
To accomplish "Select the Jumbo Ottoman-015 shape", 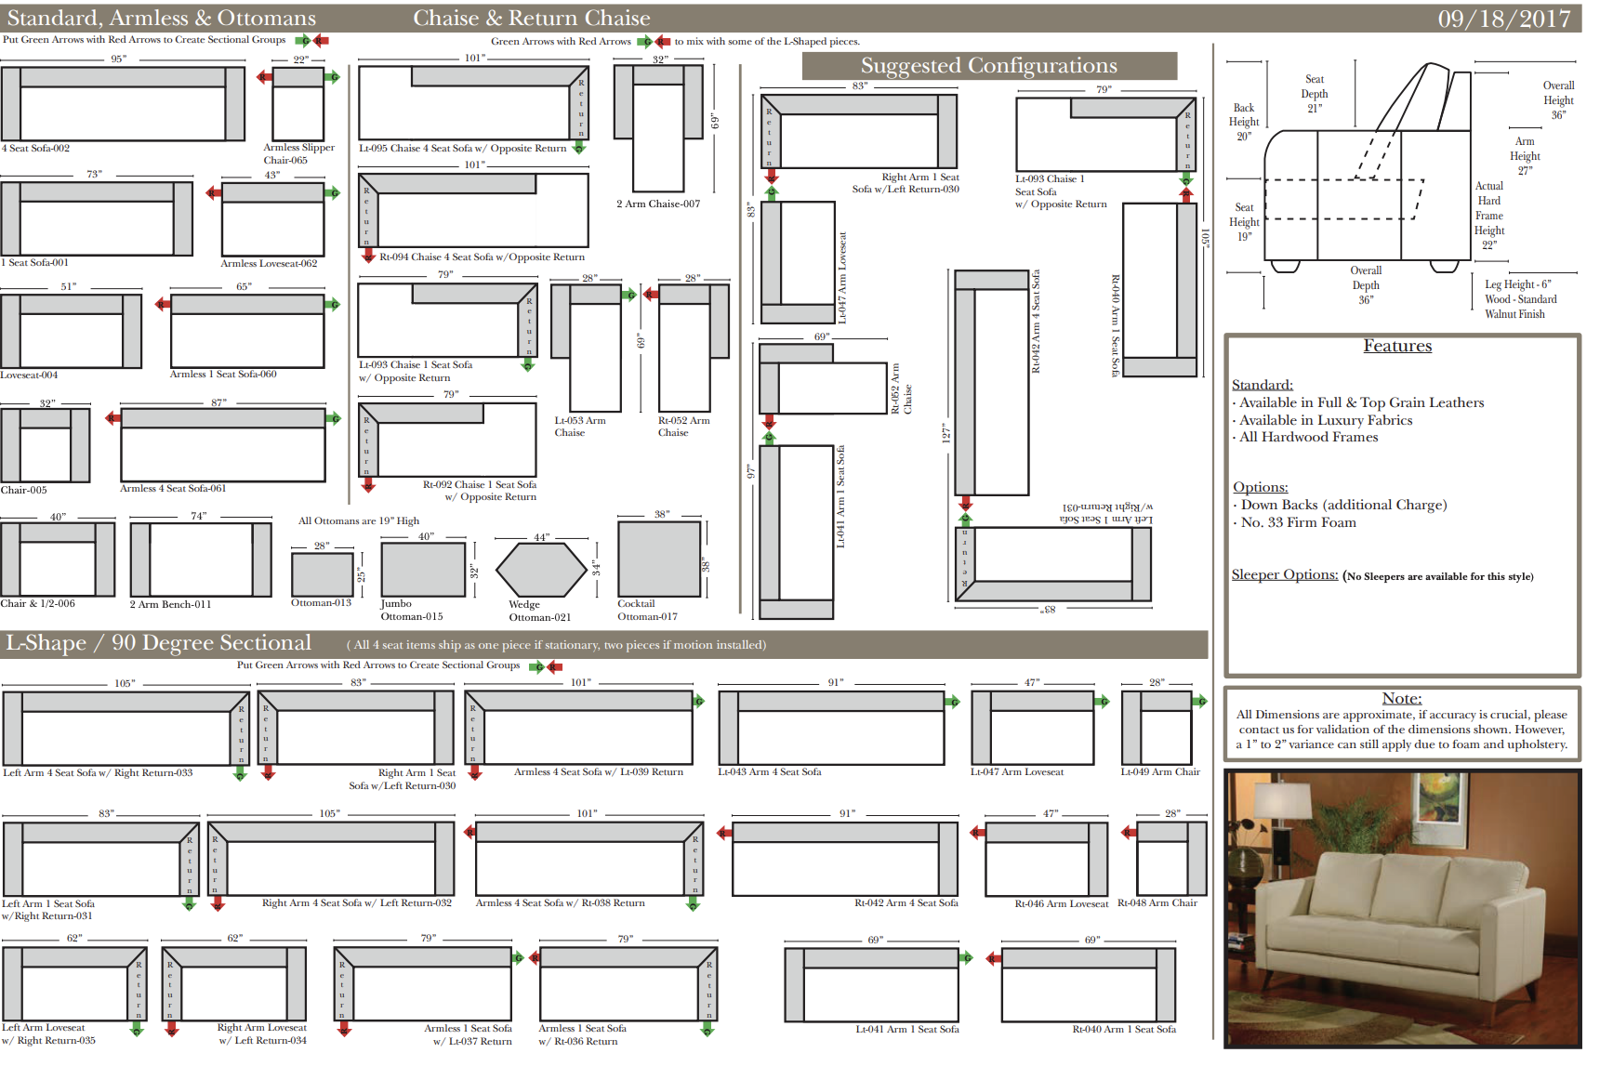I will 423,570.
